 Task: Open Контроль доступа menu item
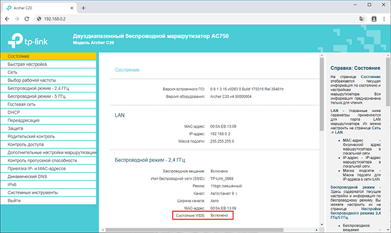pos(48,144)
